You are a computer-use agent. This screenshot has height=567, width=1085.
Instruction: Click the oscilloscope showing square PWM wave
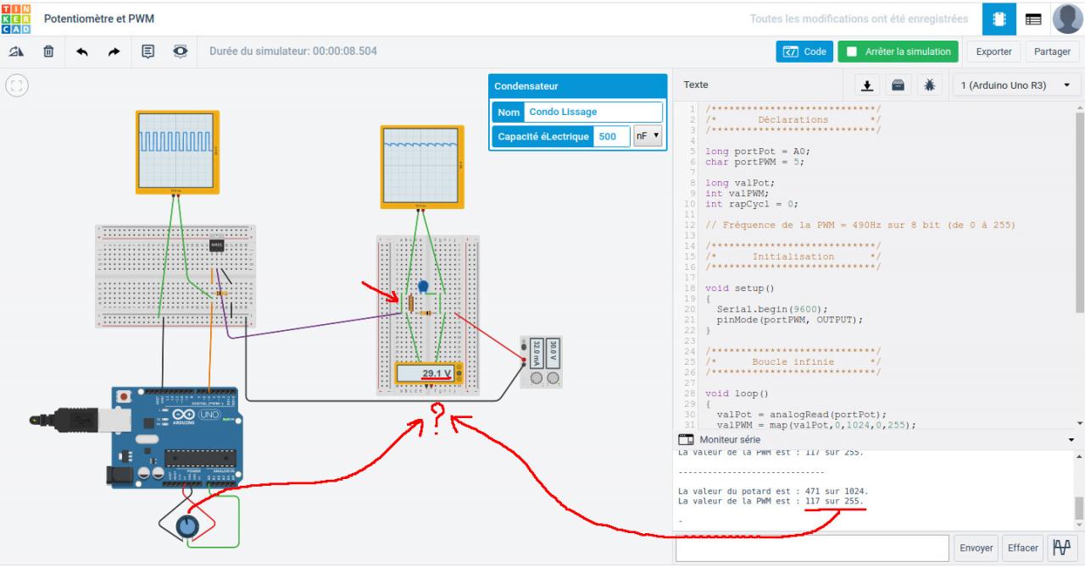[x=177, y=151]
